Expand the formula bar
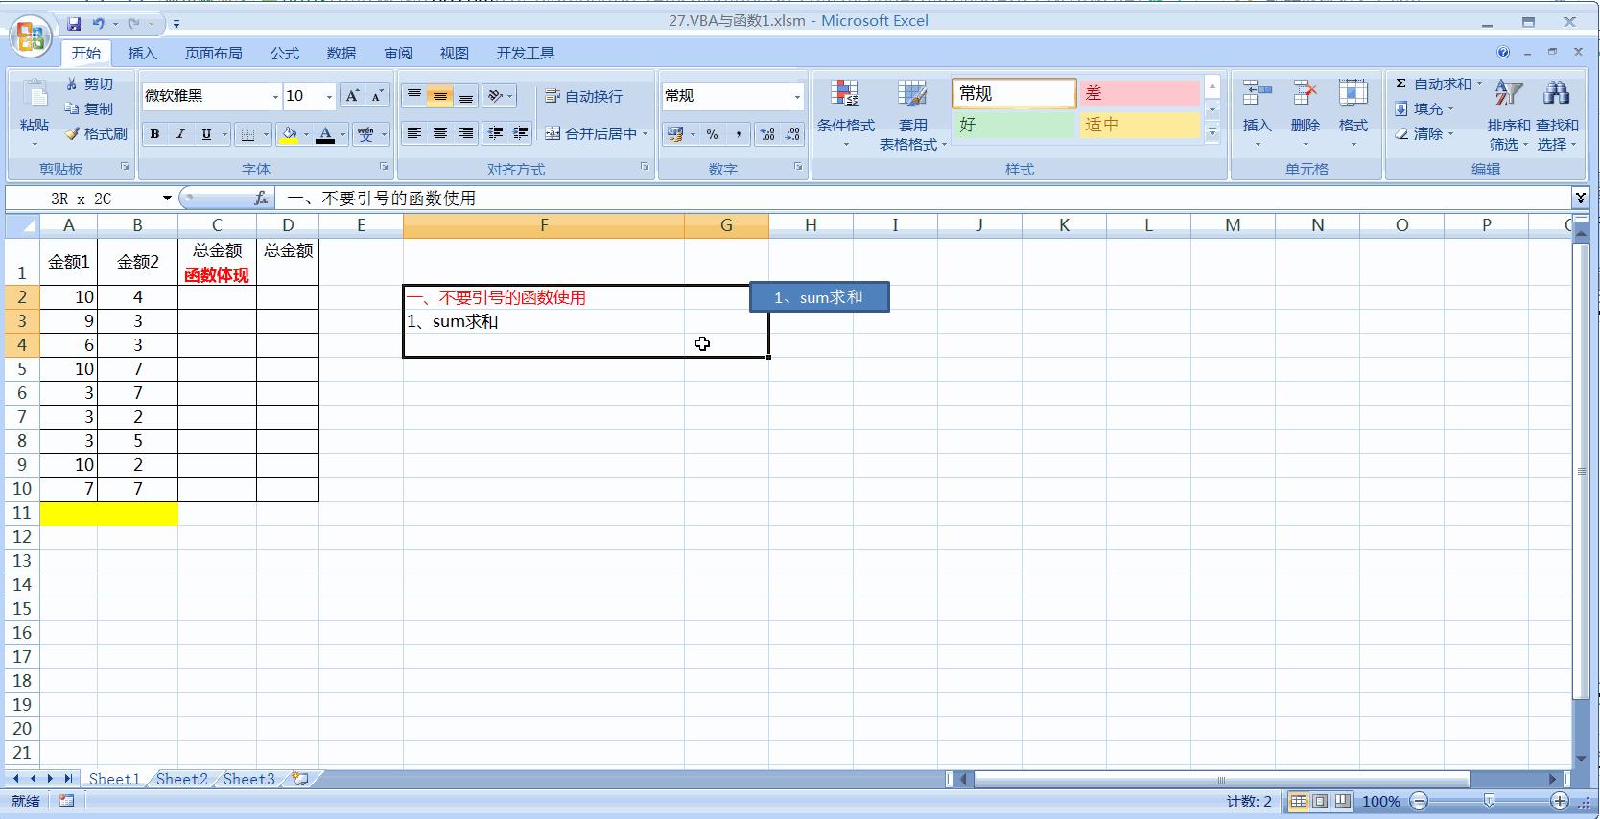Viewport: 1600px width, 819px height. tap(1580, 198)
